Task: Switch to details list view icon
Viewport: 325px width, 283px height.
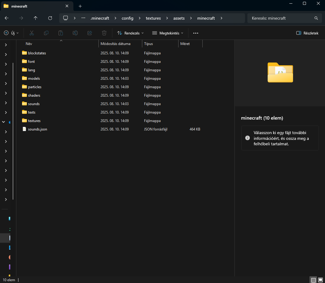Action: click(314, 280)
